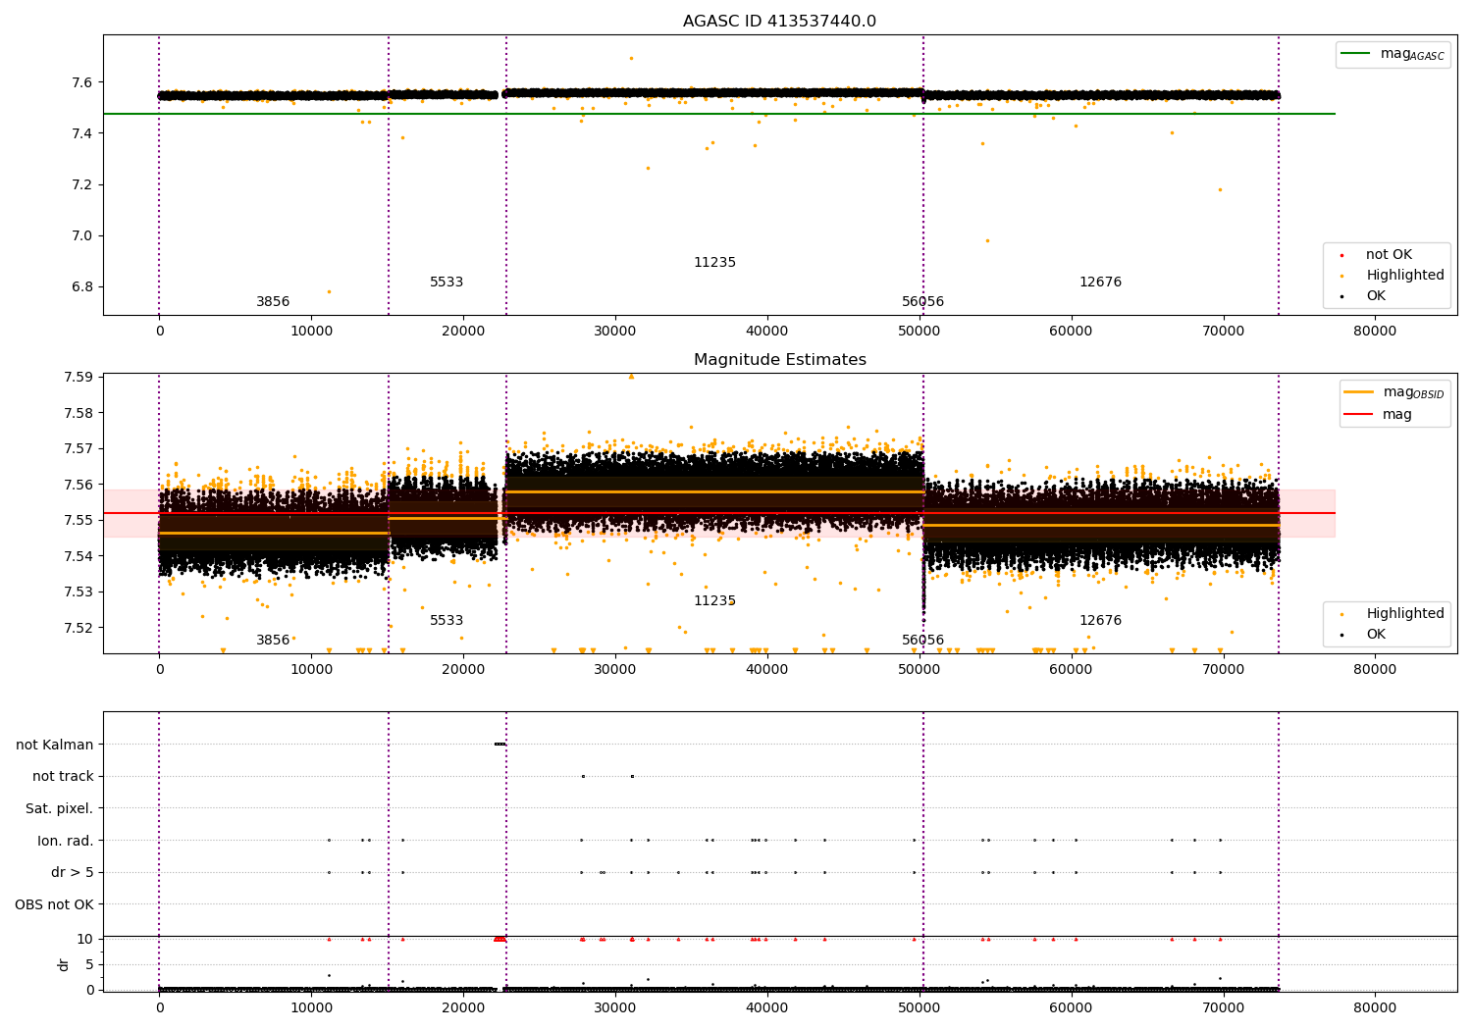Click obsid label "56056" in the top plot

[x=922, y=302]
